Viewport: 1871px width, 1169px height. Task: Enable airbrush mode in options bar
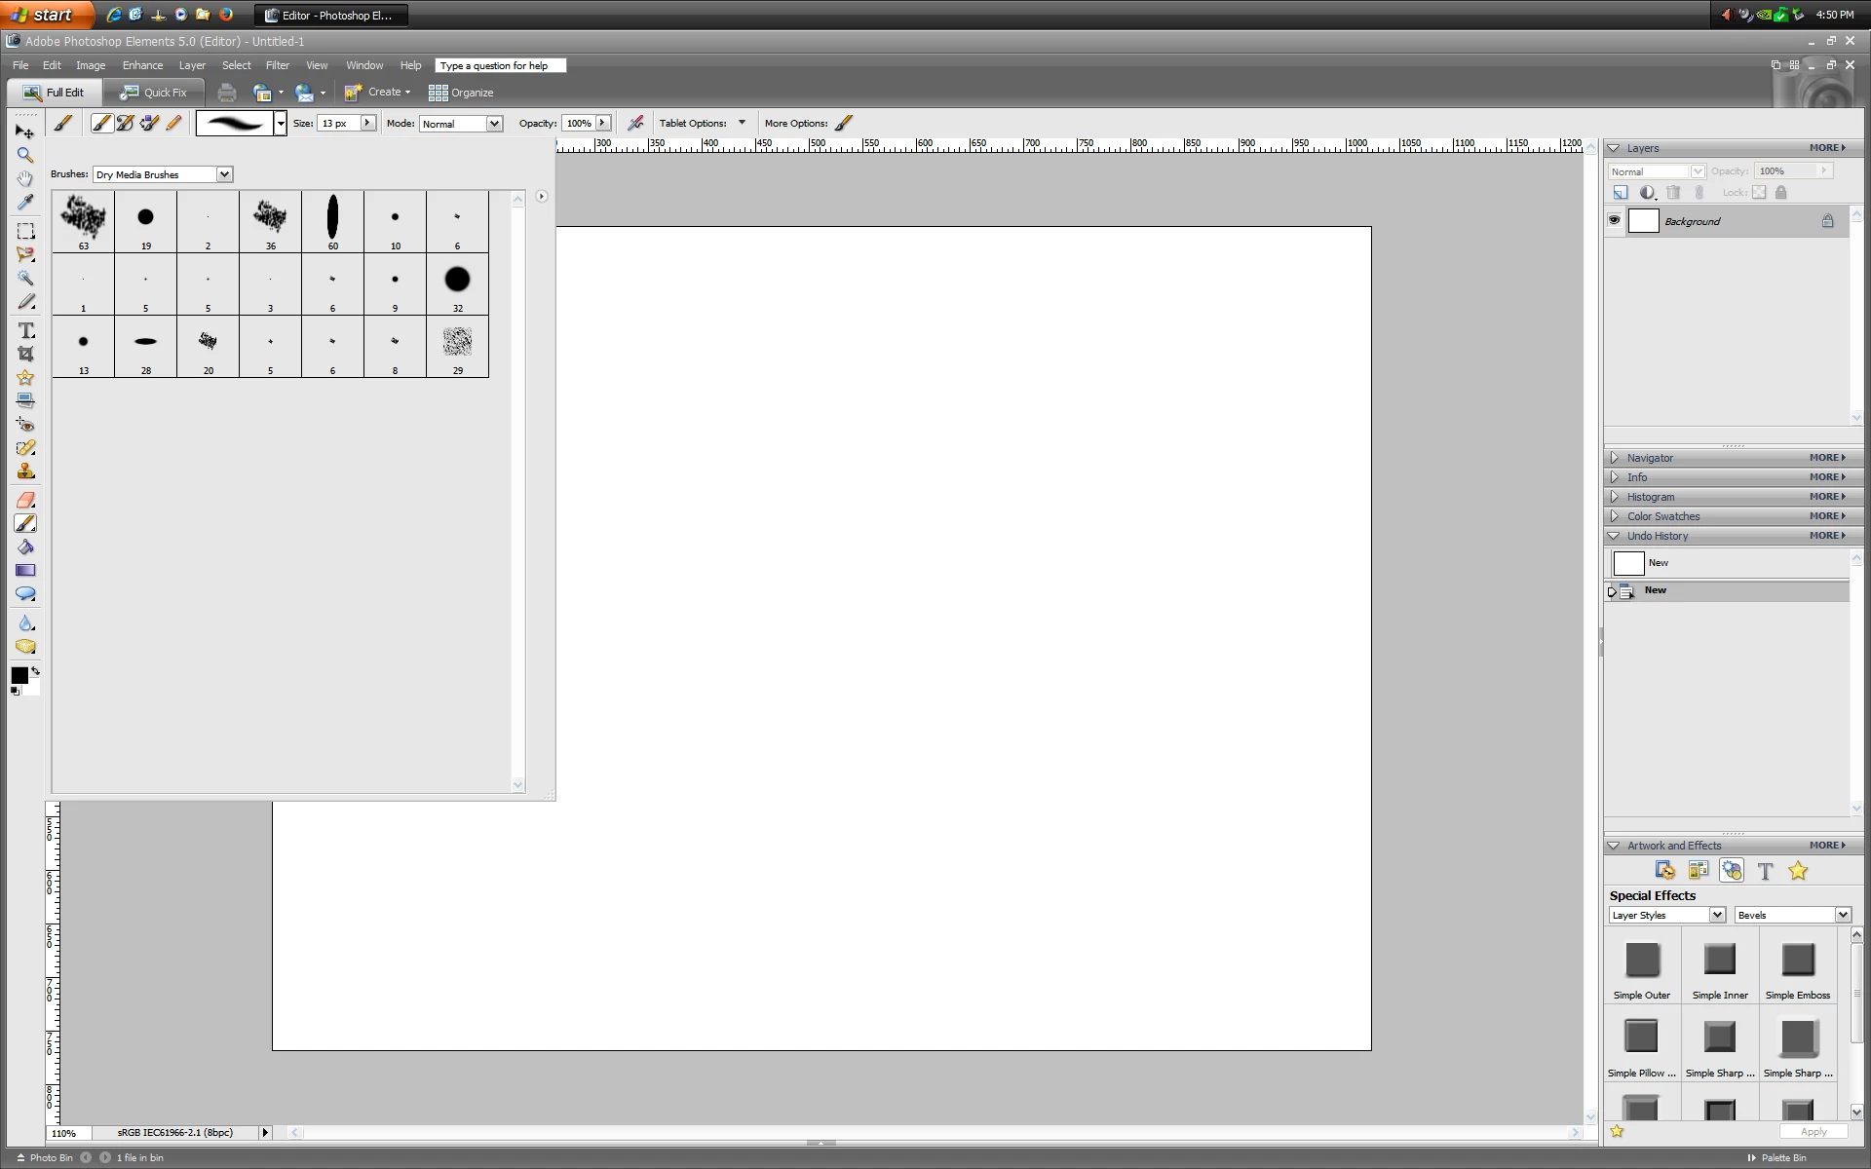635,123
